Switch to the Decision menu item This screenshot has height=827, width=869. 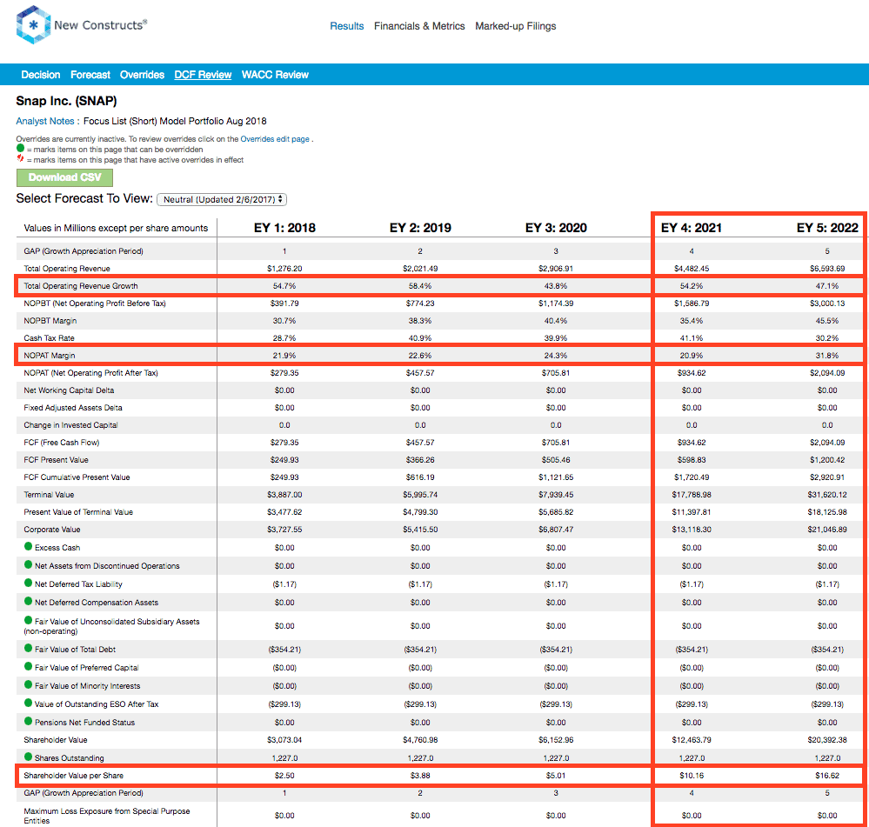[x=41, y=75]
